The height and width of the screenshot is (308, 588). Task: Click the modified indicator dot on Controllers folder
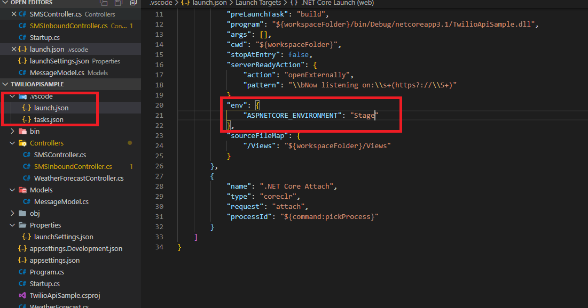(129, 143)
